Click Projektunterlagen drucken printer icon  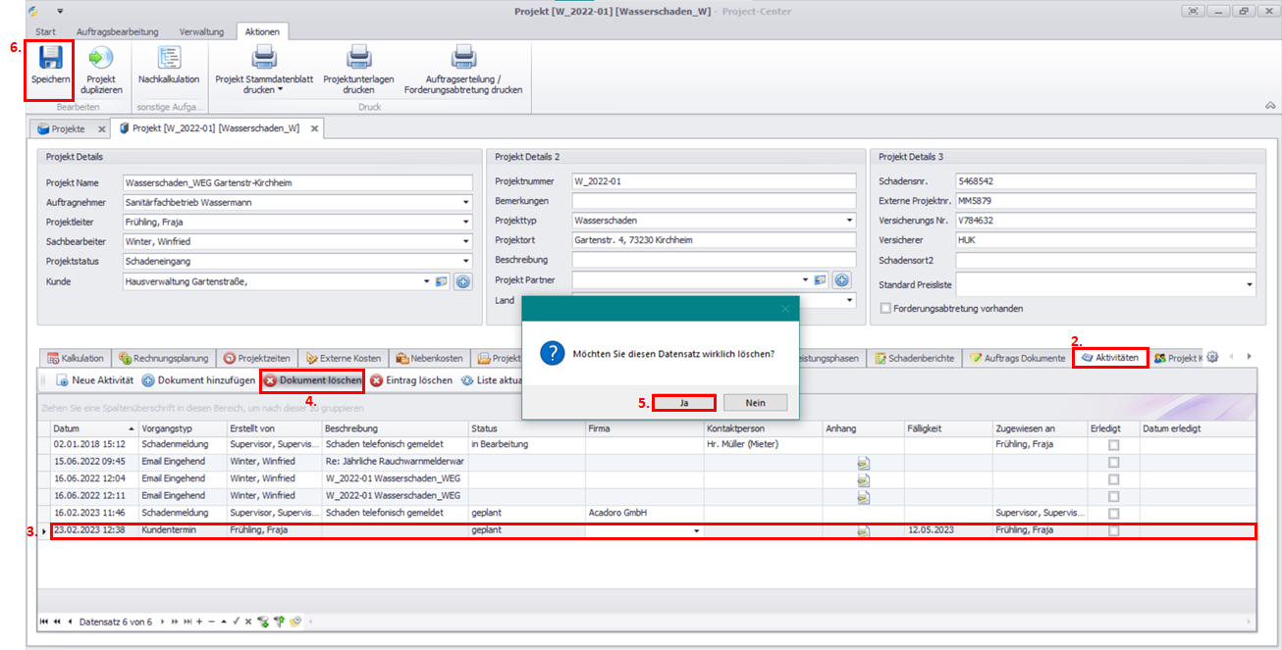coord(358,59)
